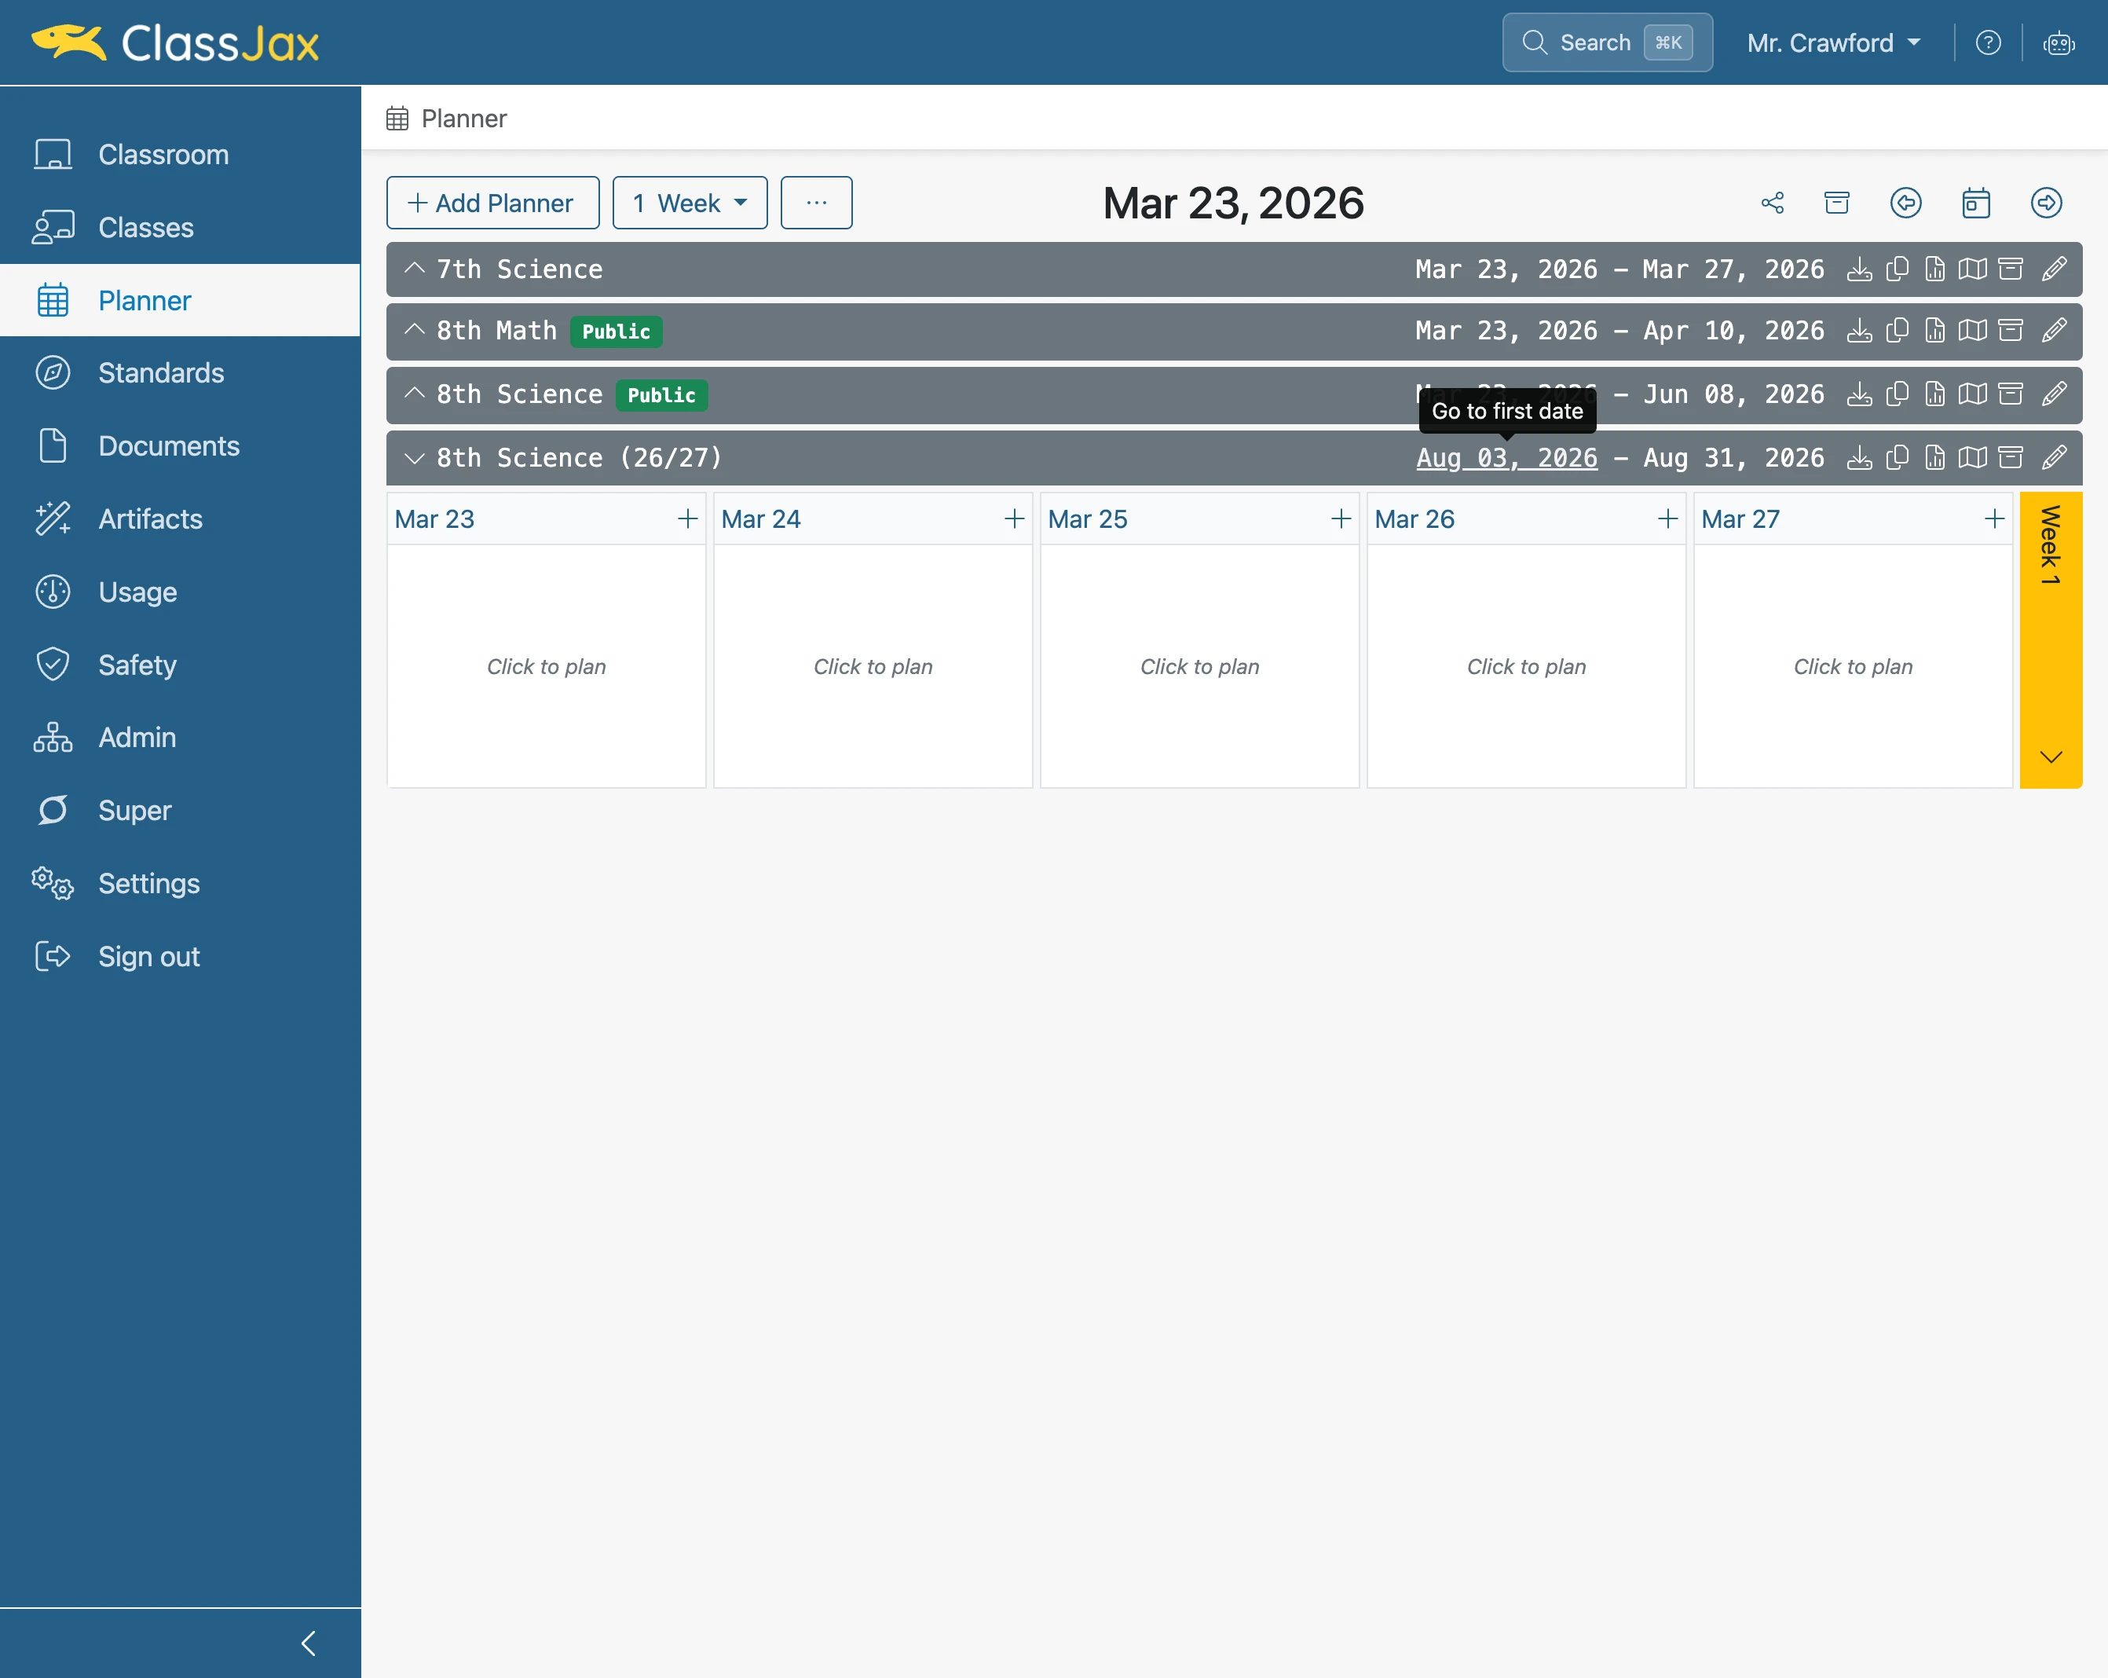Edit the 8th Science Public planner
2108x1678 pixels.
click(2055, 394)
